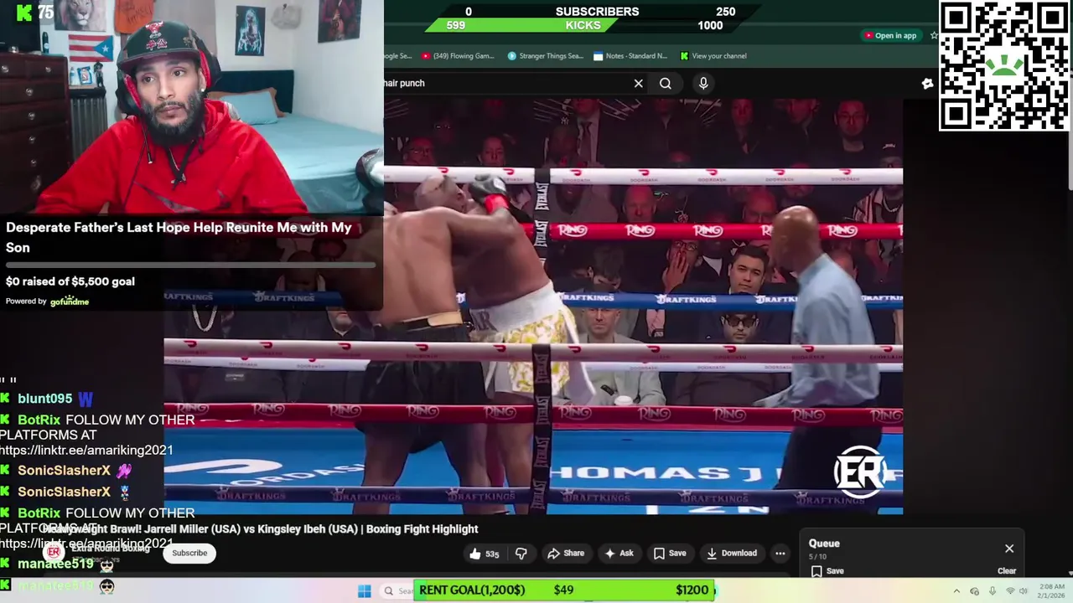Close the Queue panel
Screen dimensions: 1073x603
(1009, 549)
